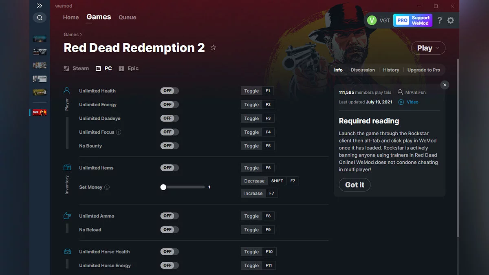Viewport: 489px width, 275px height.
Task: Turn on the No Bounty switch
Action: 169,145
